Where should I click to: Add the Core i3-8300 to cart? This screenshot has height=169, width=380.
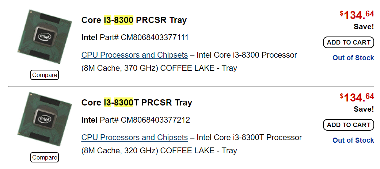[349, 42]
